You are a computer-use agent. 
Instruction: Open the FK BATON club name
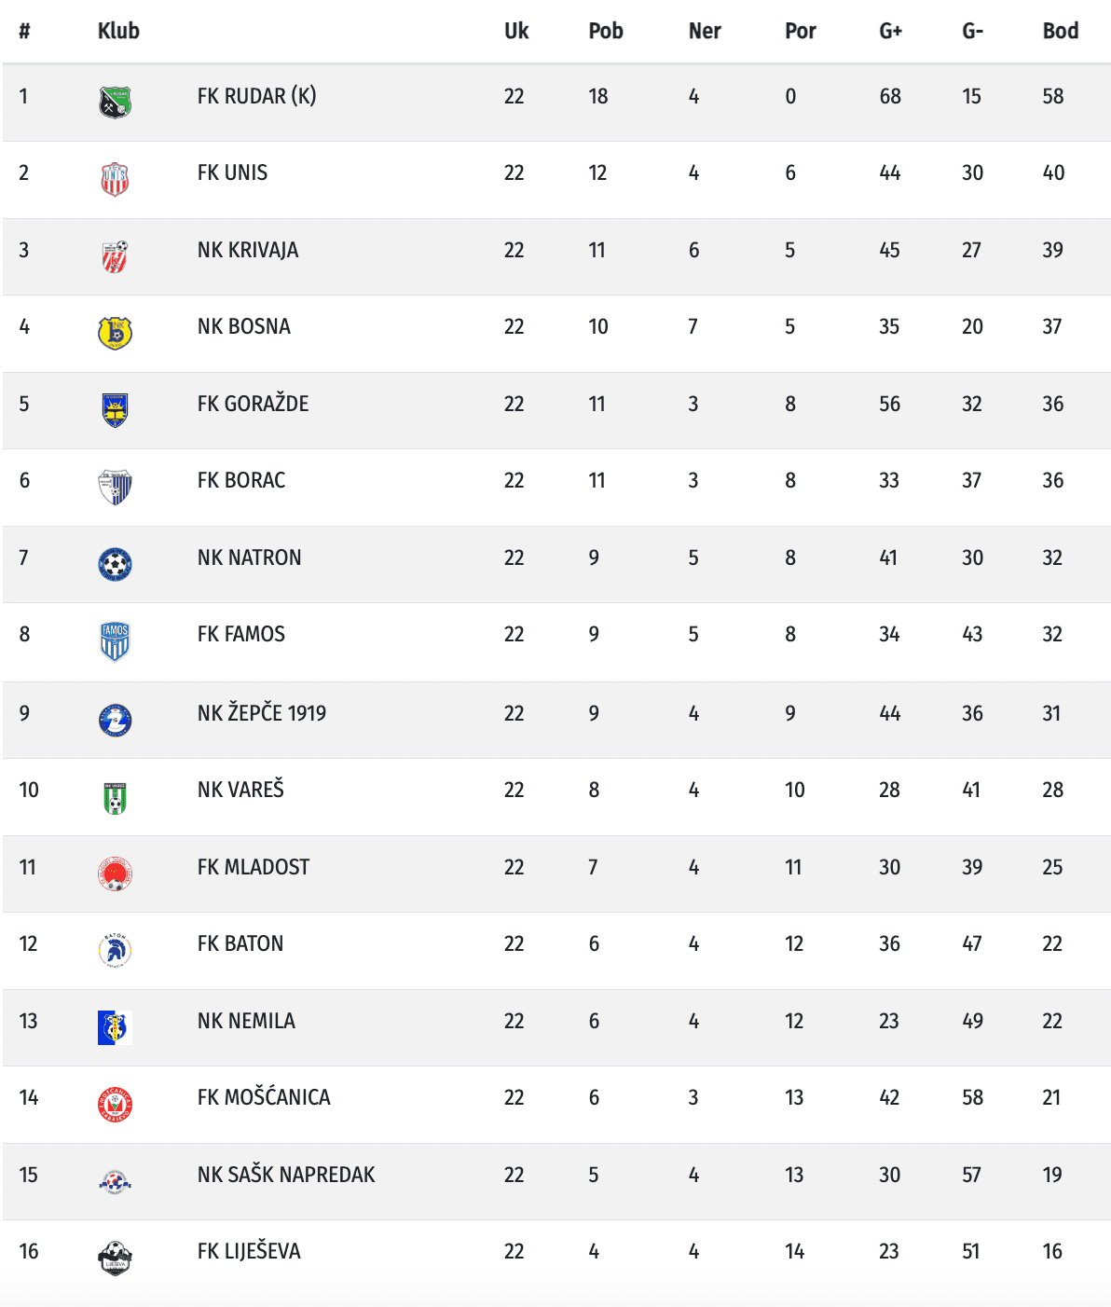pos(240,943)
